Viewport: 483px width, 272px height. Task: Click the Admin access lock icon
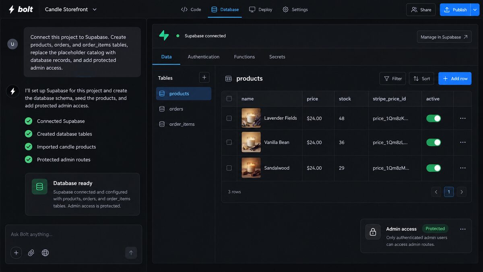click(373, 232)
